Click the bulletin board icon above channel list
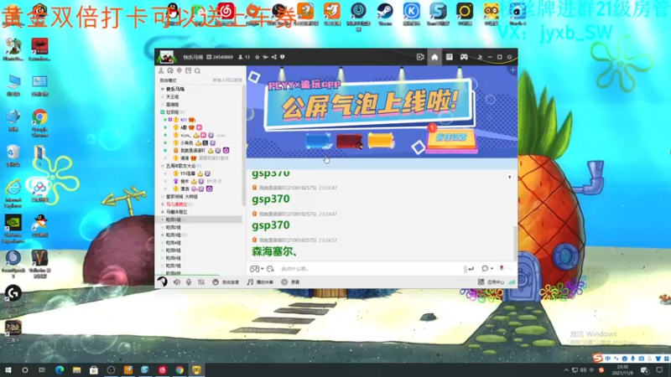The image size is (671, 377). coord(188,71)
